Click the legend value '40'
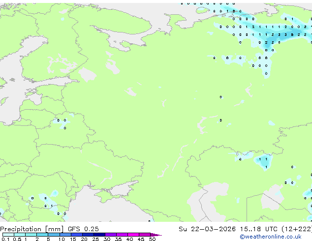Viewport: 312px width, 241px height. [129, 239]
